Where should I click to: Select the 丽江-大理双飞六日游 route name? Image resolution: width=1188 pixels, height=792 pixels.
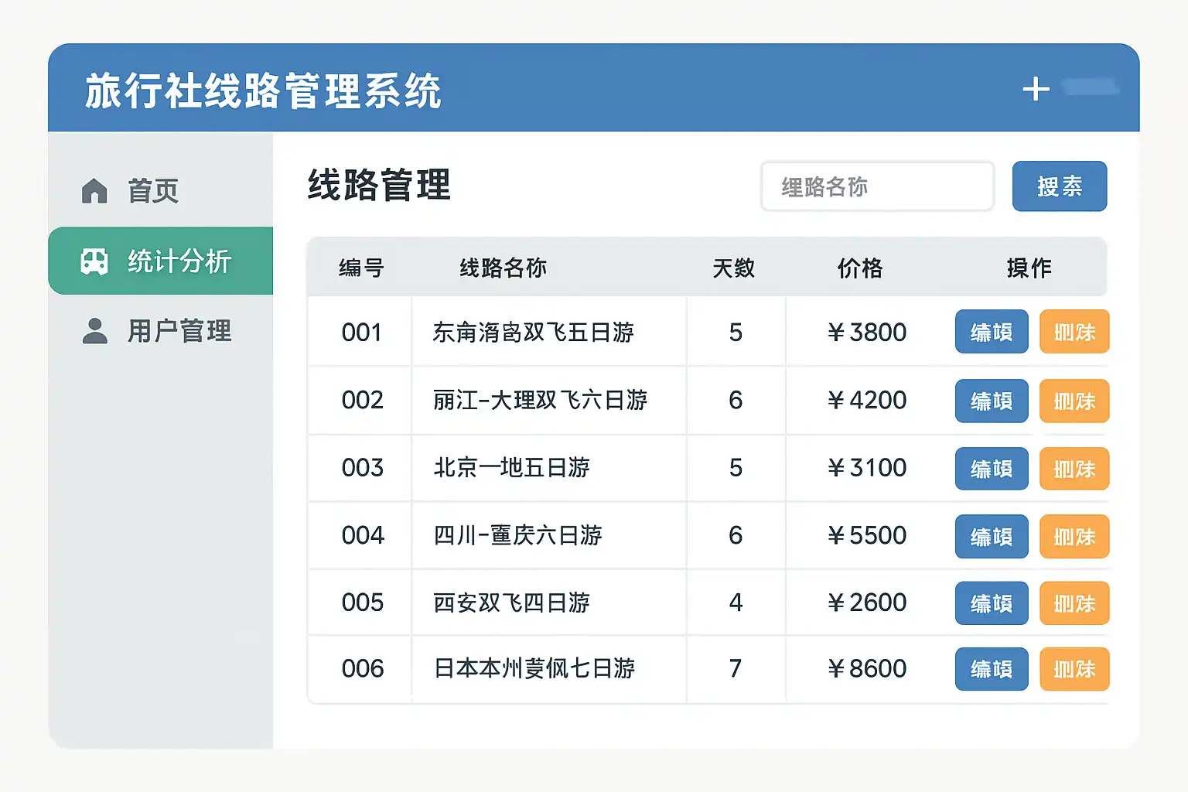tap(540, 400)
